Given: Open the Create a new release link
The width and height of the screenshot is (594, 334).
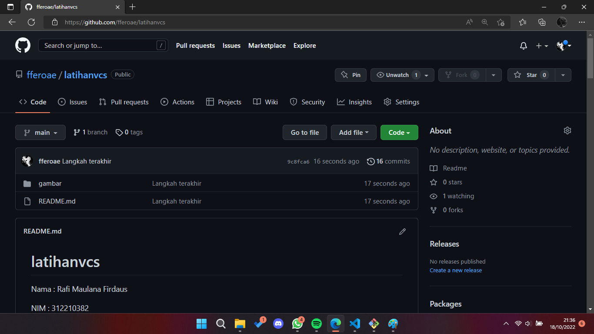Looking at the screenshot, I should [455, 270].
